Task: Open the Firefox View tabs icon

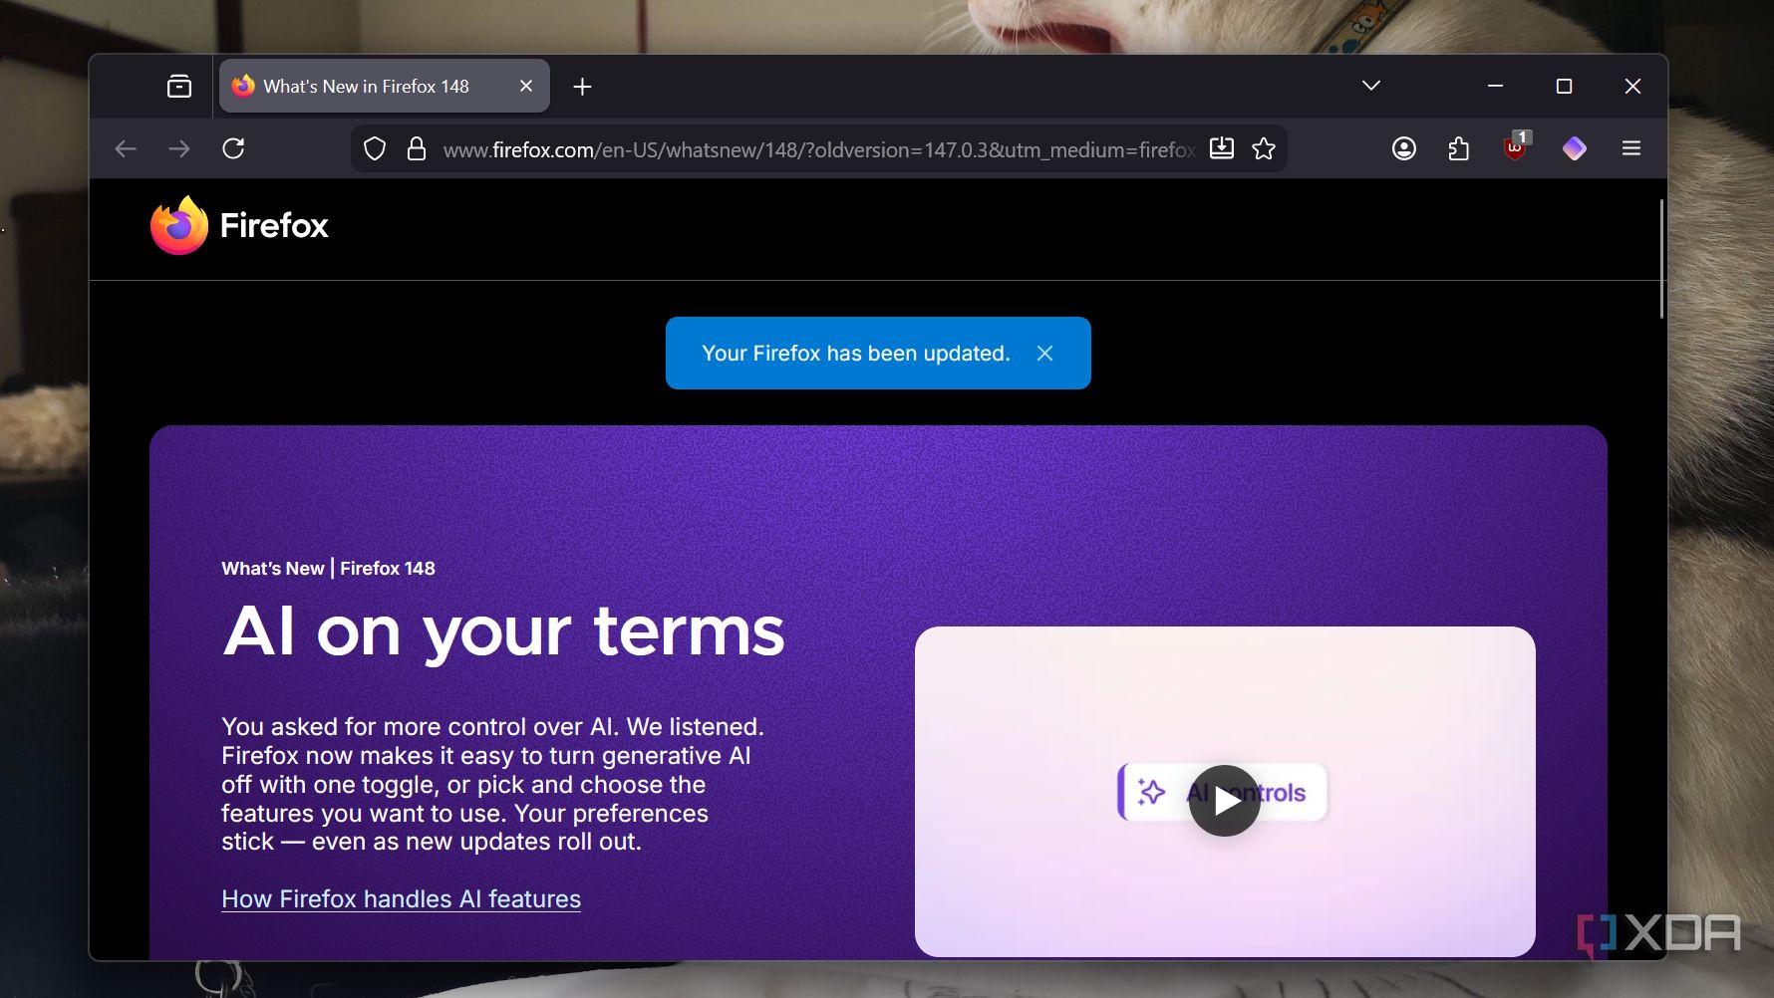Action: 179,87
